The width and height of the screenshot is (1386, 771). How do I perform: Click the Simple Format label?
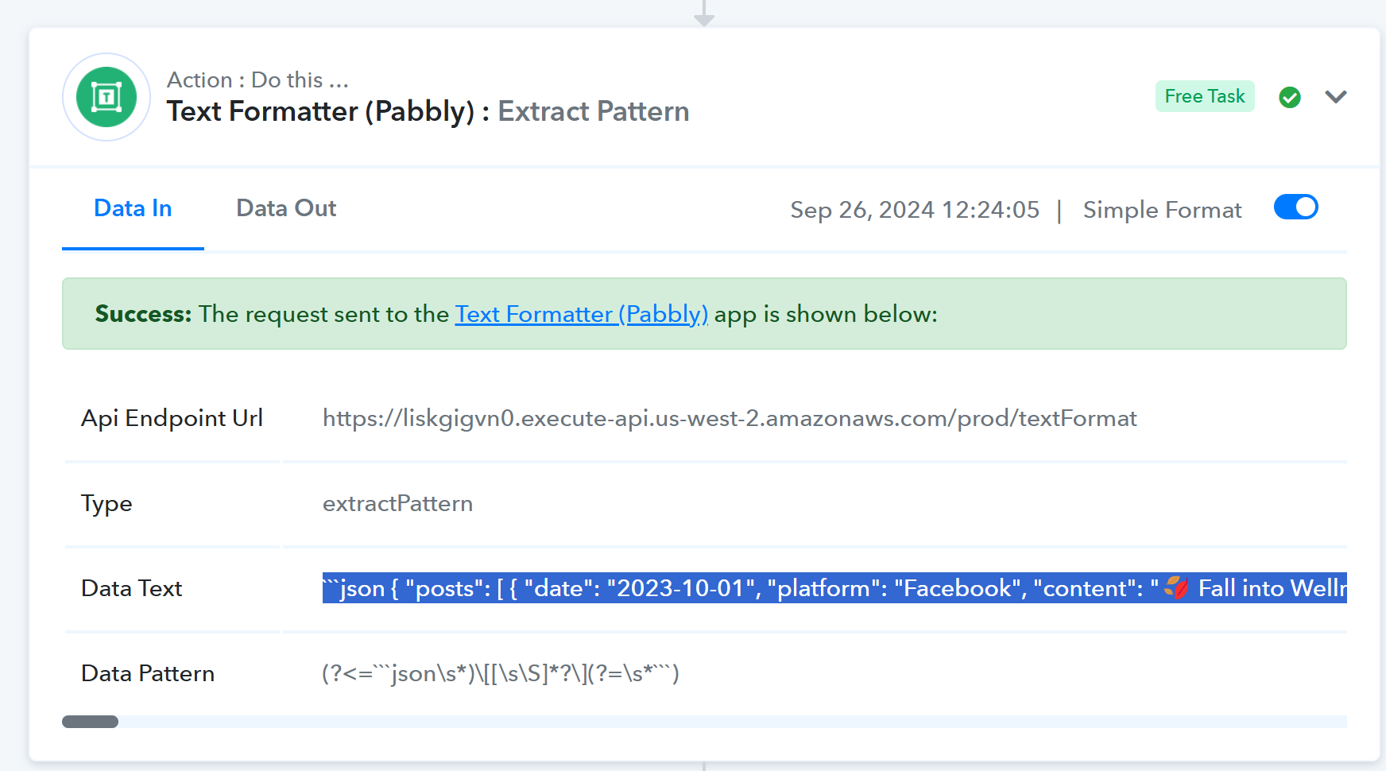point(1162,210)
